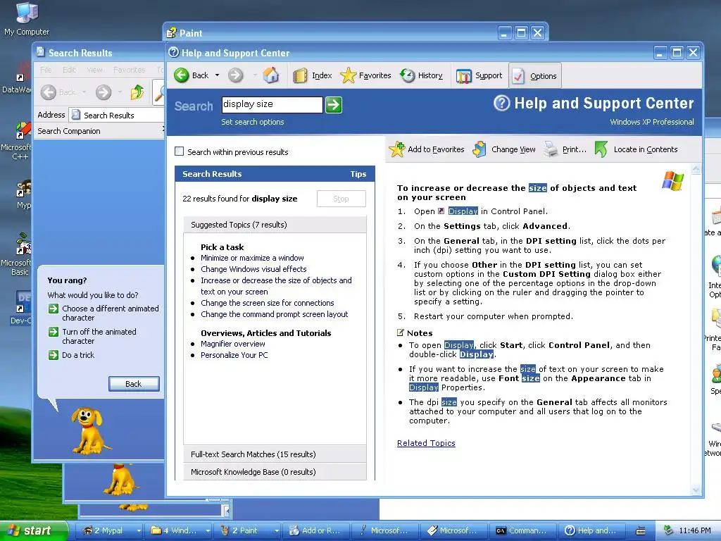Click Up folder icon in Search Results window

click(137, 92)
